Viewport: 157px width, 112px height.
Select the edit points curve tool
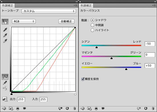click(x=5, y=77)
